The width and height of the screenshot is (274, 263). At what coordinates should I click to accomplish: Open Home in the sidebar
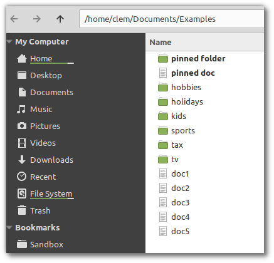41,59
